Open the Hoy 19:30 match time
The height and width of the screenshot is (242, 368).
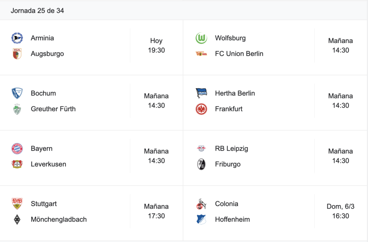pyautogui.click(x=156, y=45)
